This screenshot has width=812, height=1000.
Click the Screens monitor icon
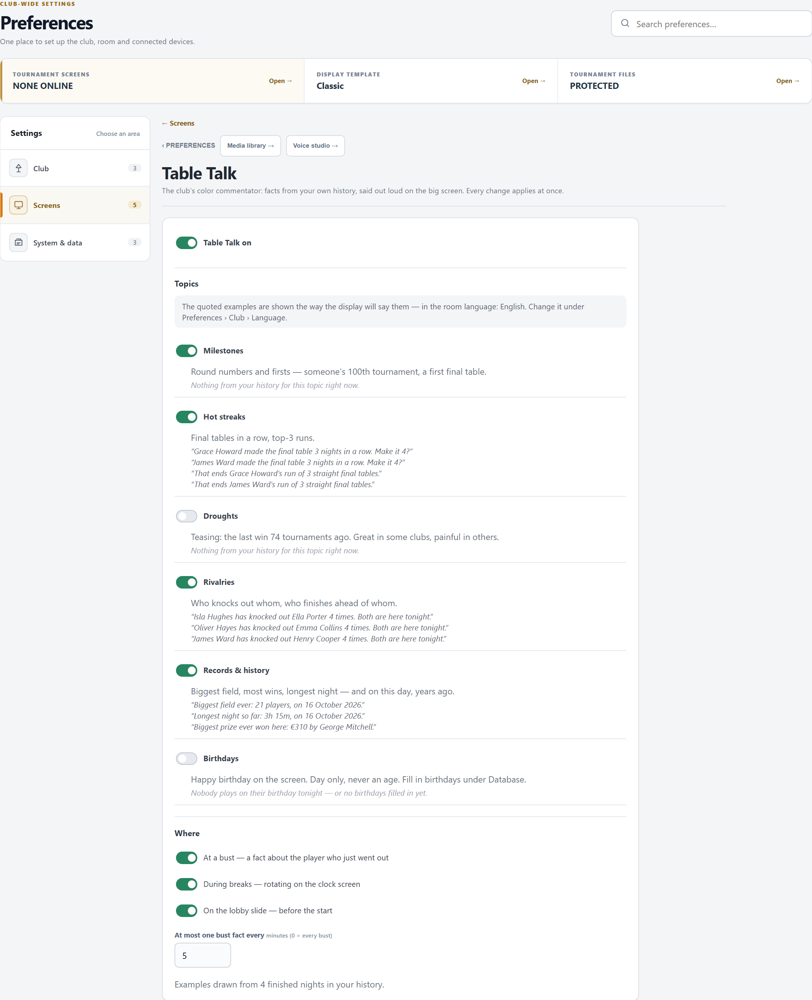point(18,205)
